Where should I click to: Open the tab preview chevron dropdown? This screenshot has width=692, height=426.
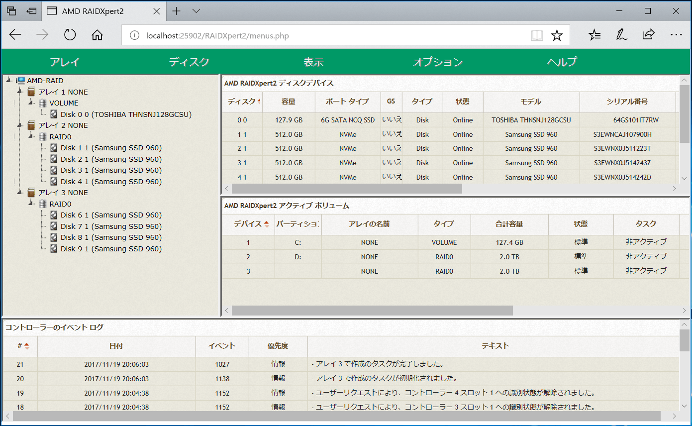coord(196,11)
